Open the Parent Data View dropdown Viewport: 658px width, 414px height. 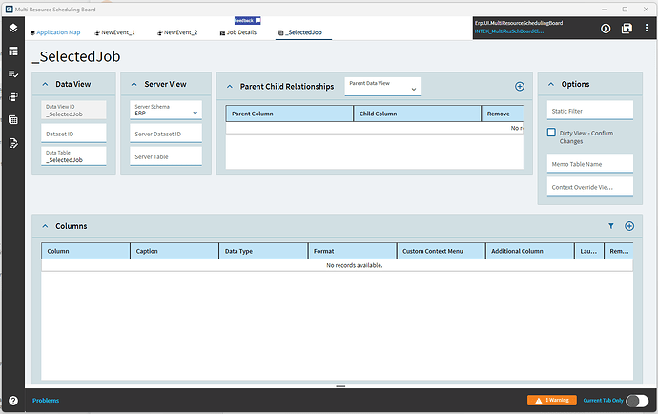pos(382,87)
